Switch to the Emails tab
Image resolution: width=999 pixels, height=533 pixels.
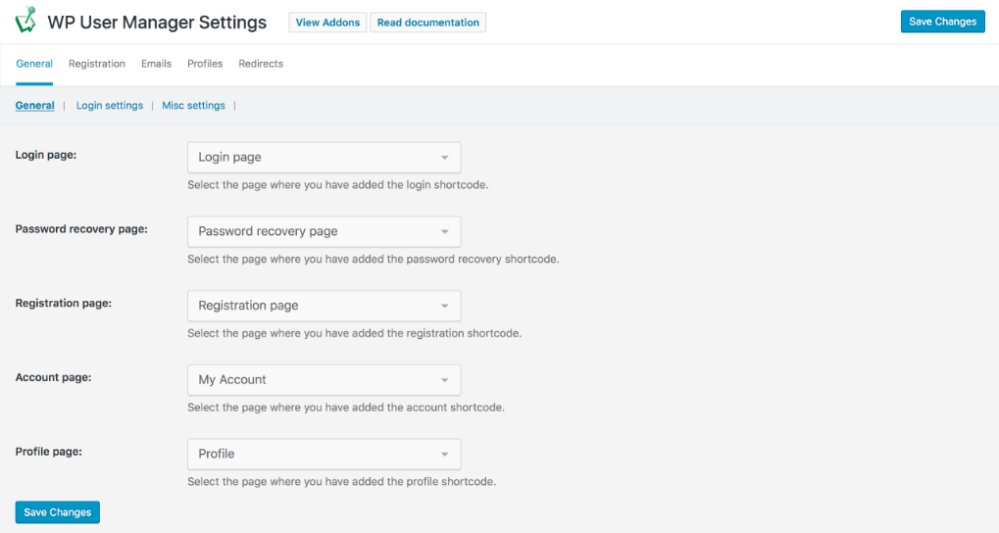tap(156, 64)
